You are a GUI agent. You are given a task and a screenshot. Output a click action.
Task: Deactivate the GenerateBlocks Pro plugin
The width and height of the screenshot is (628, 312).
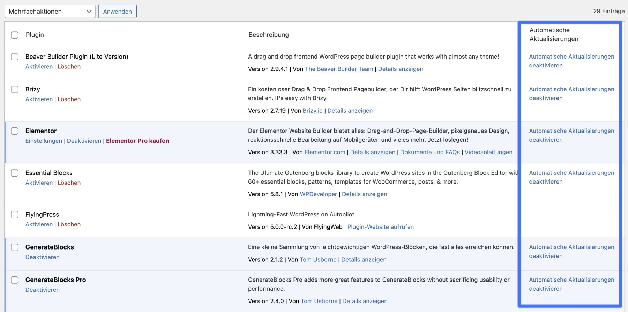point(43,290)
